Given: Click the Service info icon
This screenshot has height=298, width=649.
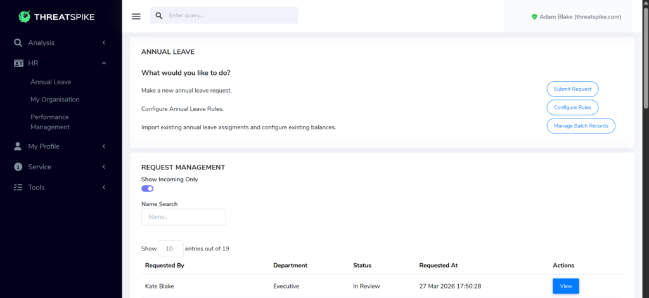Looking at the screenshot, I should click(18, 167).
